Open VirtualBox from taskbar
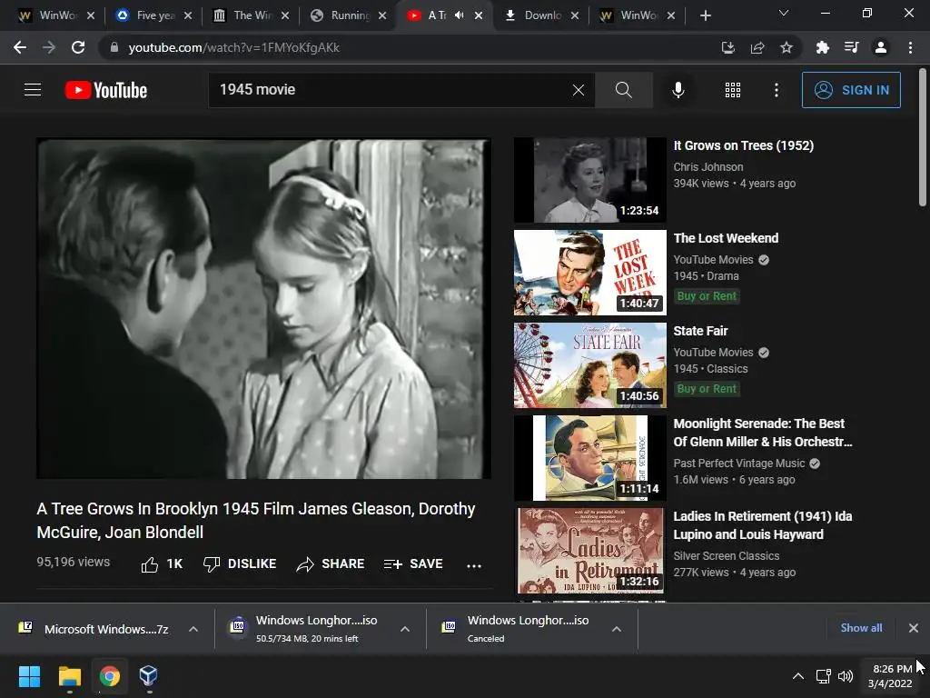 [148, 676]
